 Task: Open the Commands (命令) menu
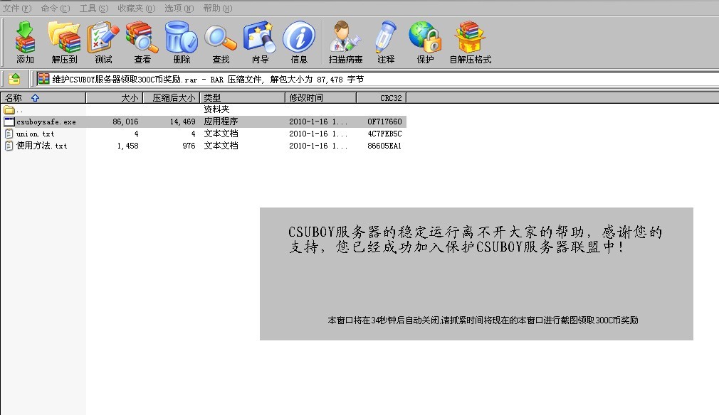click(56, 9)
